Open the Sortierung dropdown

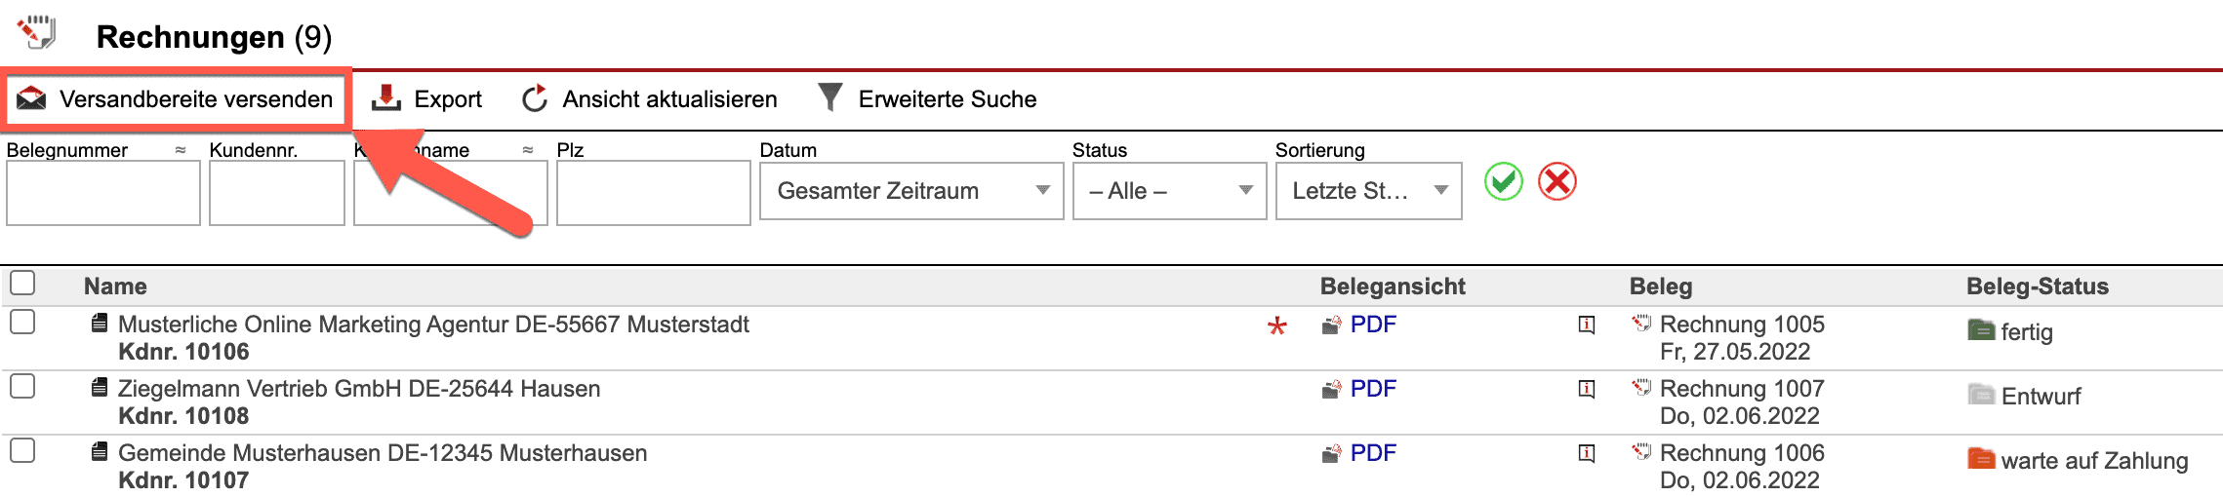(x=1368, y=191)
